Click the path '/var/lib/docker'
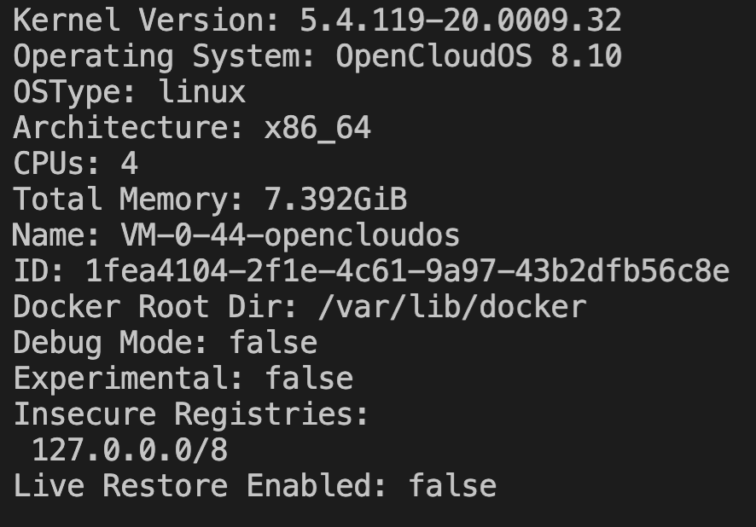Viewport: 756px width, 527px height. coord(451,307)
